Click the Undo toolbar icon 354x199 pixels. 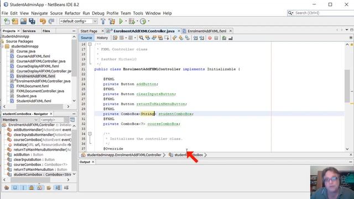tap(43, 21)
